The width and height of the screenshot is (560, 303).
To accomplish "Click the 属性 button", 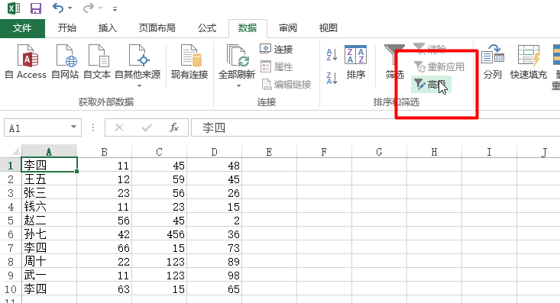I will pyautogui.click(x=277, y=66).
